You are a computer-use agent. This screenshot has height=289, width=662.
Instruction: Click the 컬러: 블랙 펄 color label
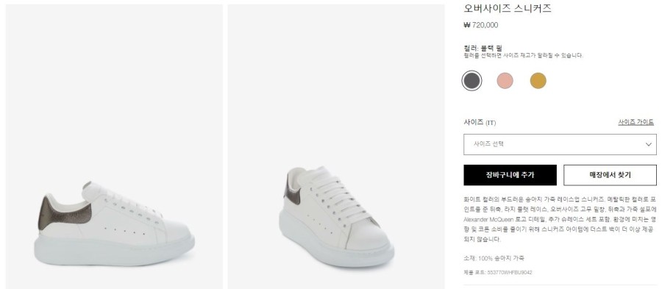point(483,48)
